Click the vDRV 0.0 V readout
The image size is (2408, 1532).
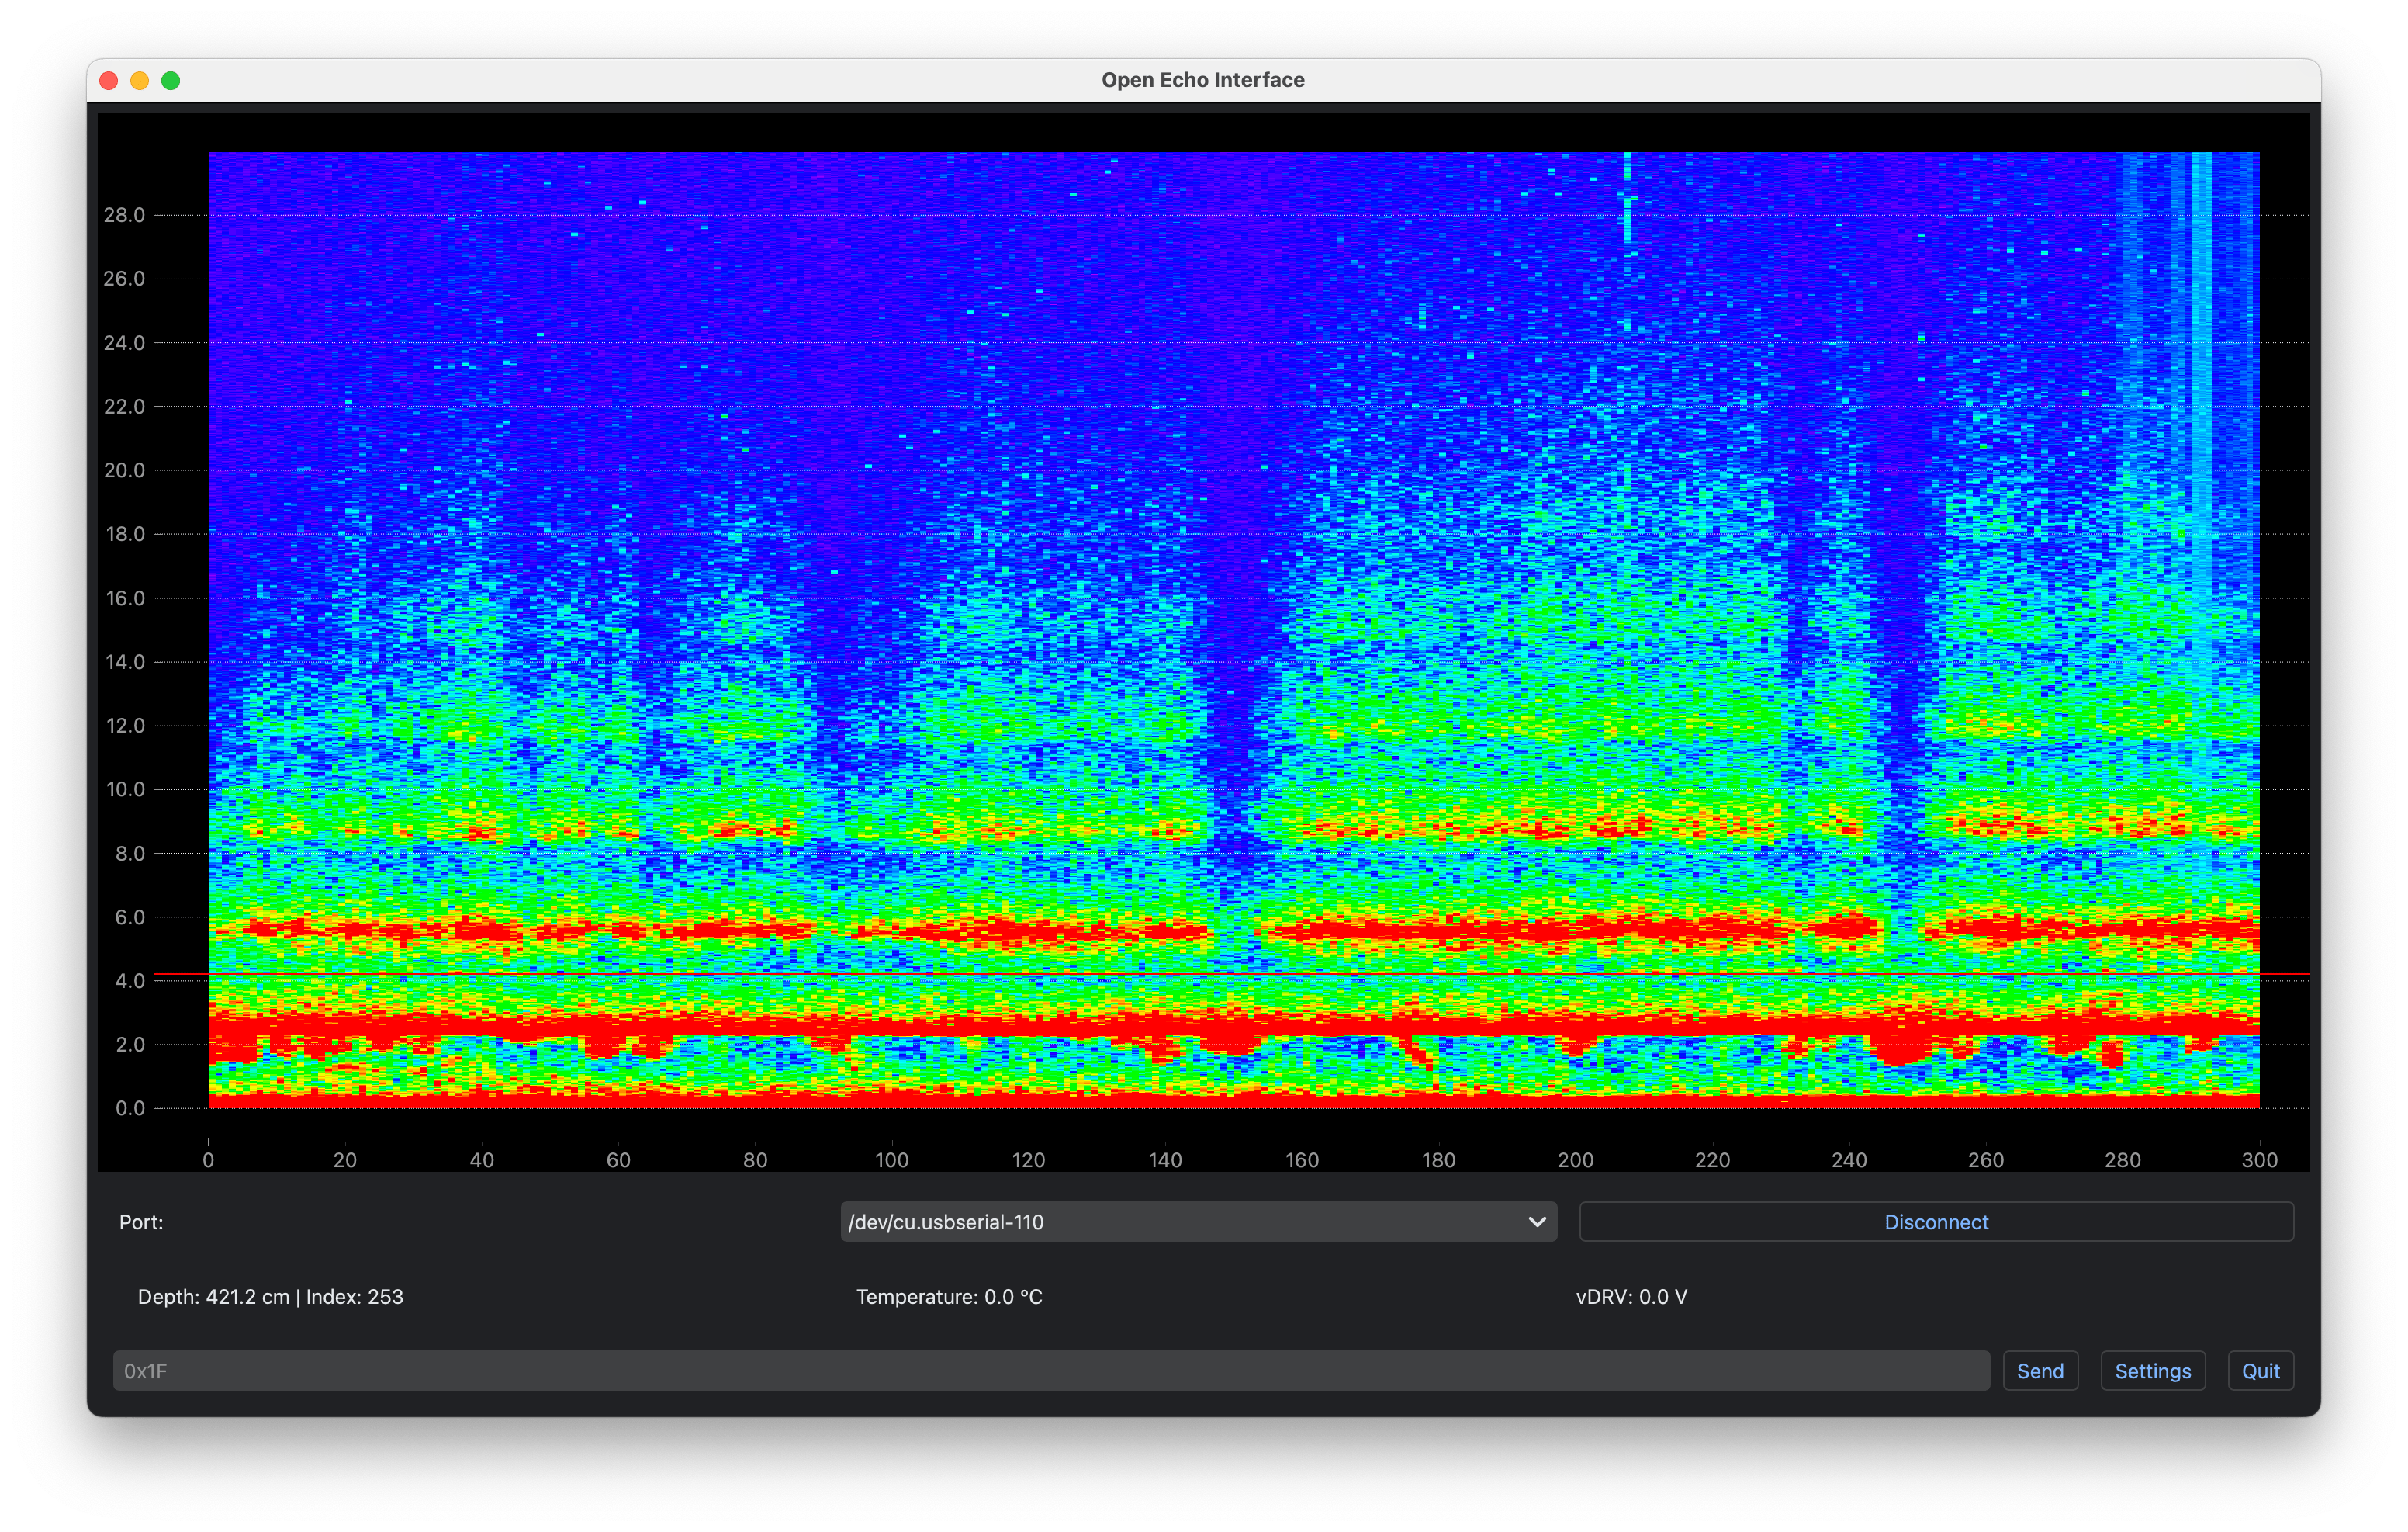point(1631,1297)
